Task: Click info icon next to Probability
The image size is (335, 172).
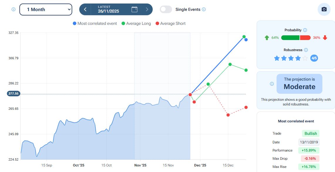Action: click(x=305, y=30)
